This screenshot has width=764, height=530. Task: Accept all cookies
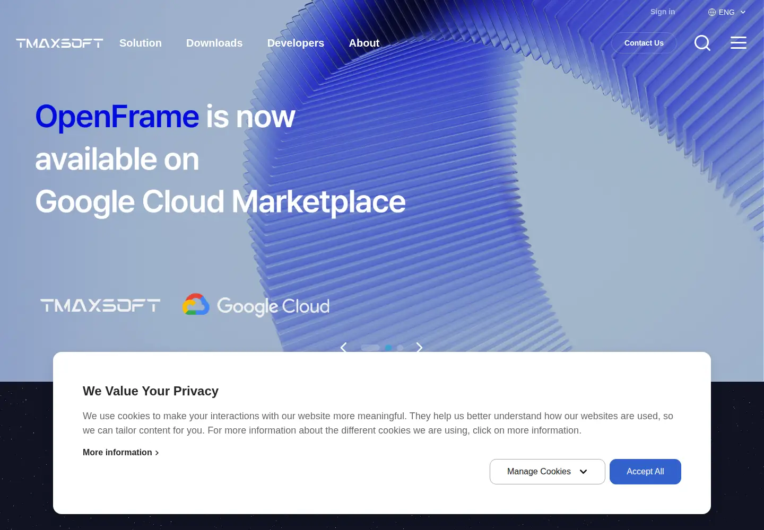pos(645,472)
